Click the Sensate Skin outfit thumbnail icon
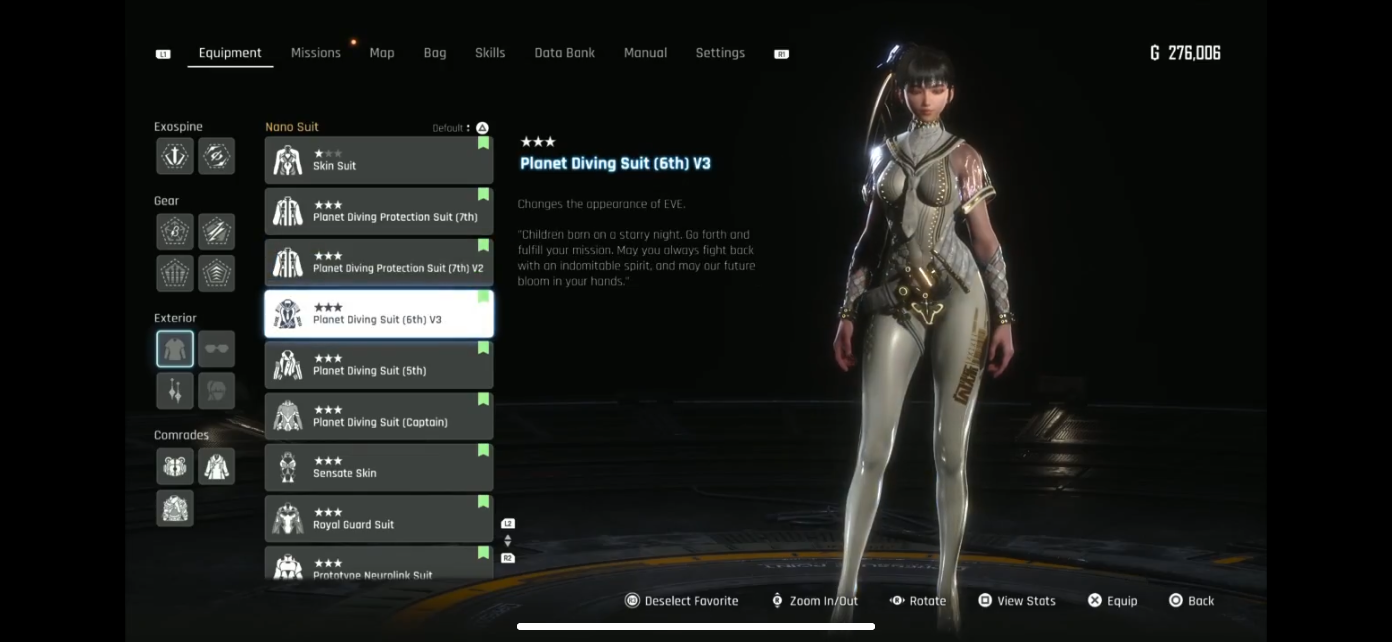 click(x=287, y=467)
